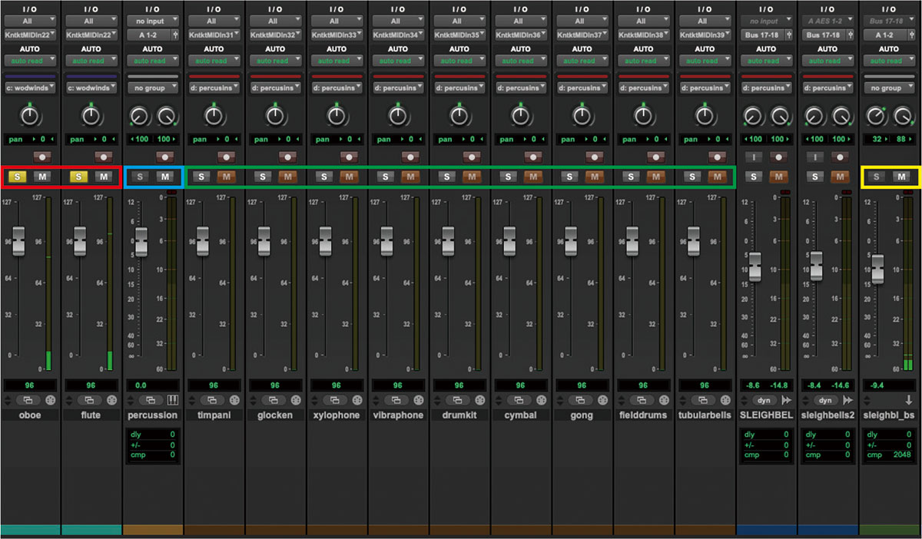Image resolution: width=922 pixels, height=539 pixels.
Task: Open sleighbells2 'A AES 1-2' input selector
Action: click(827, 21)
